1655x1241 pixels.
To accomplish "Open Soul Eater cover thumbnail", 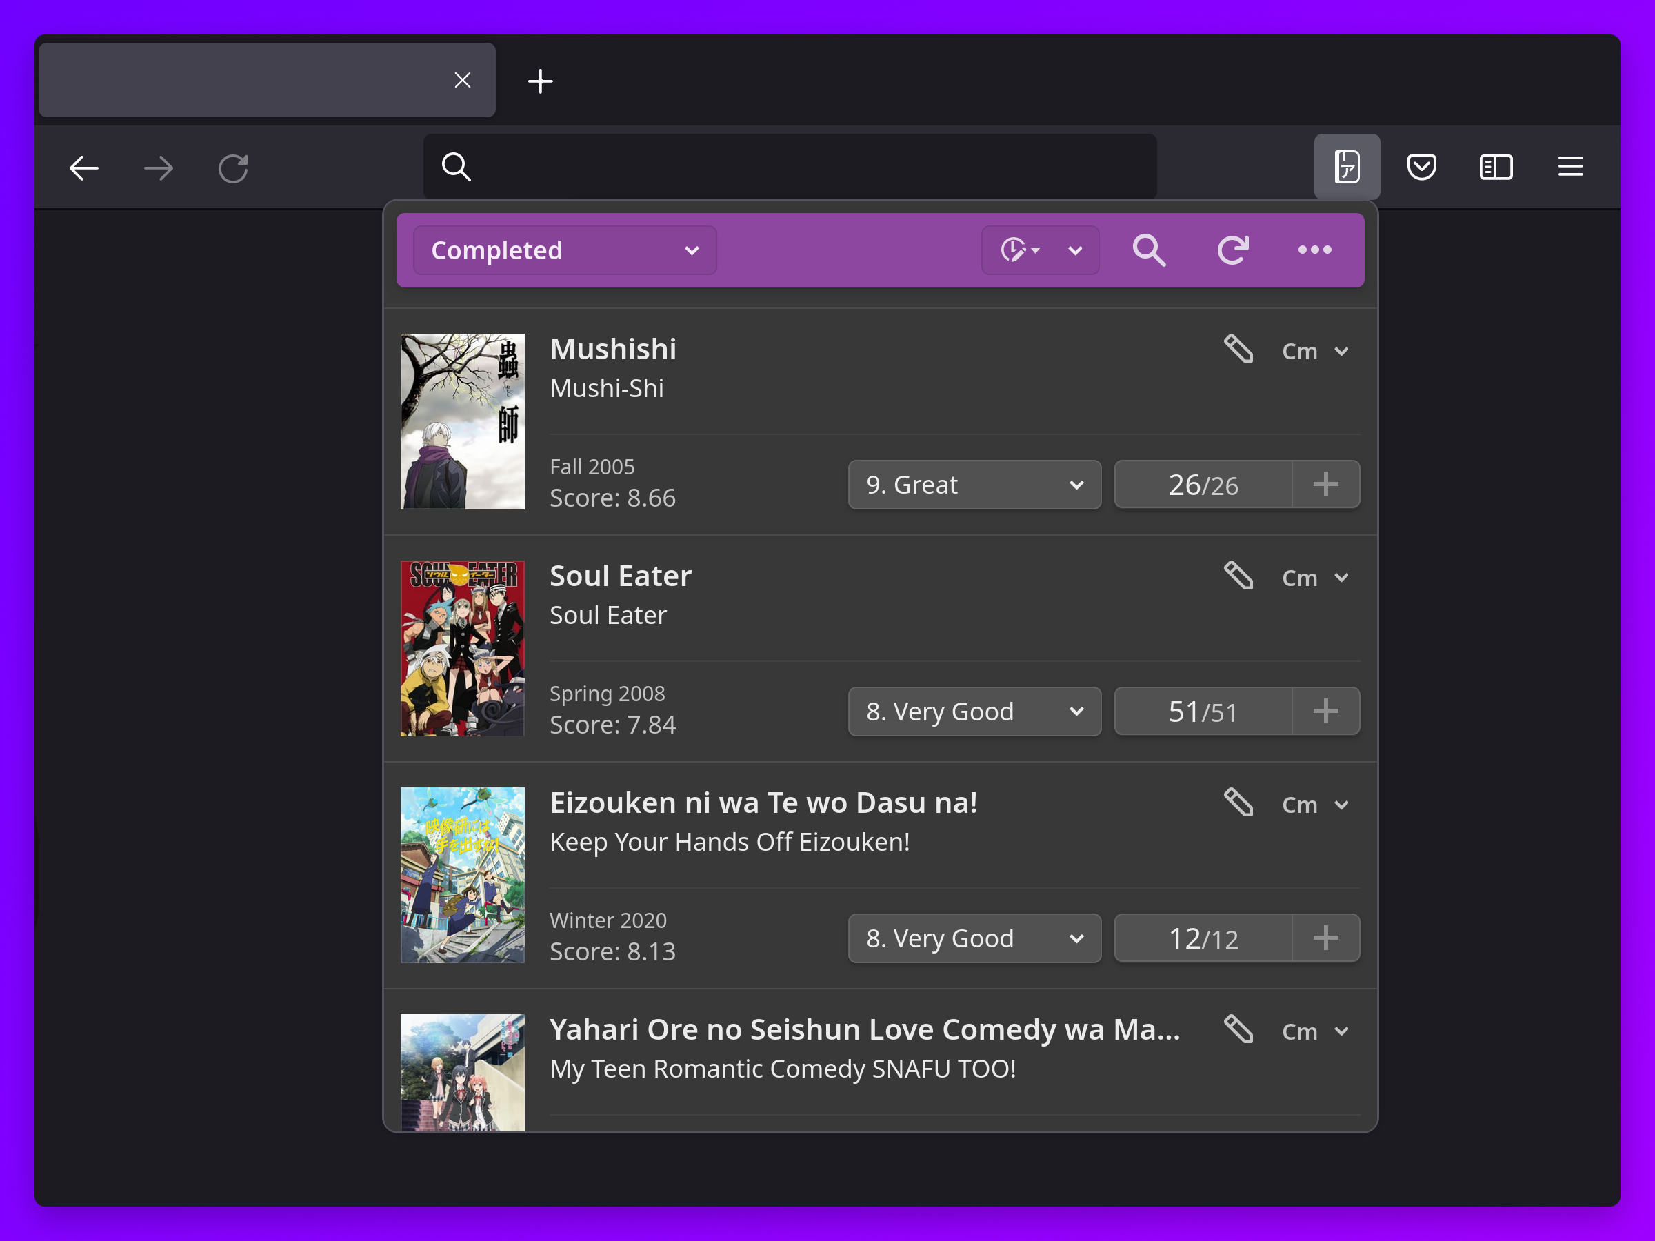I will tap(463, 648).
